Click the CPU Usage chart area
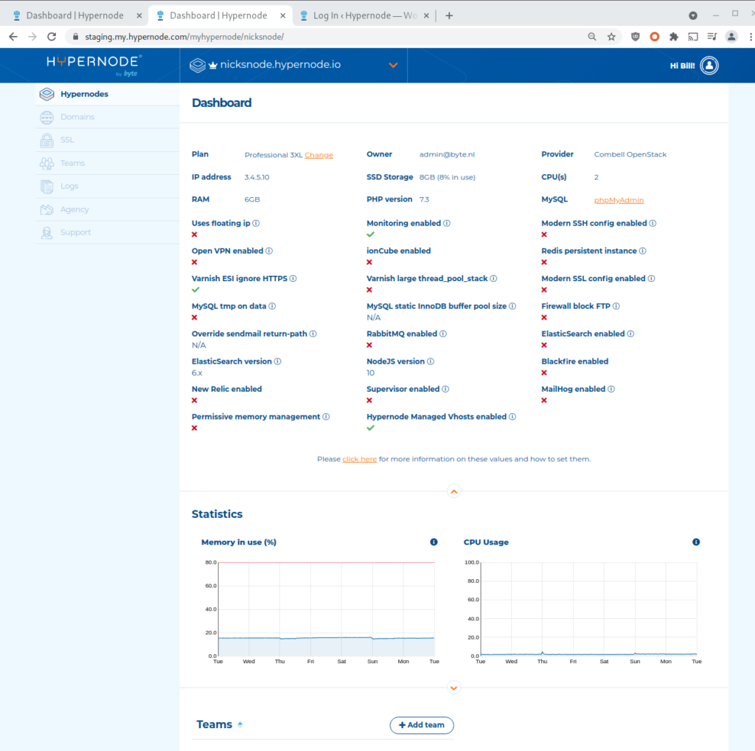 click(588, 609)
